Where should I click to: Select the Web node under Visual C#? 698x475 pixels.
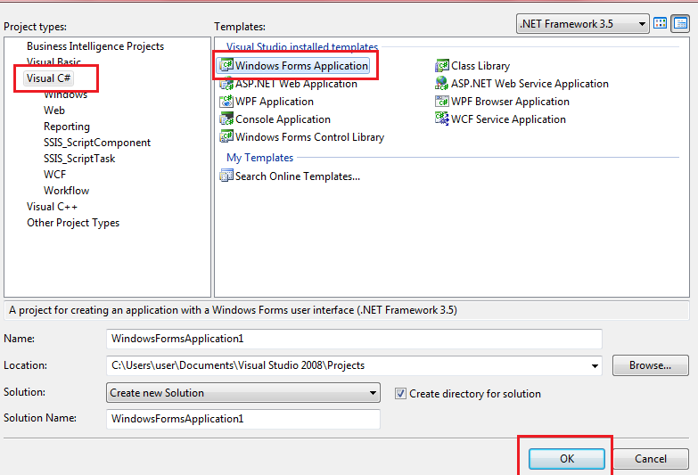[54, 111]
